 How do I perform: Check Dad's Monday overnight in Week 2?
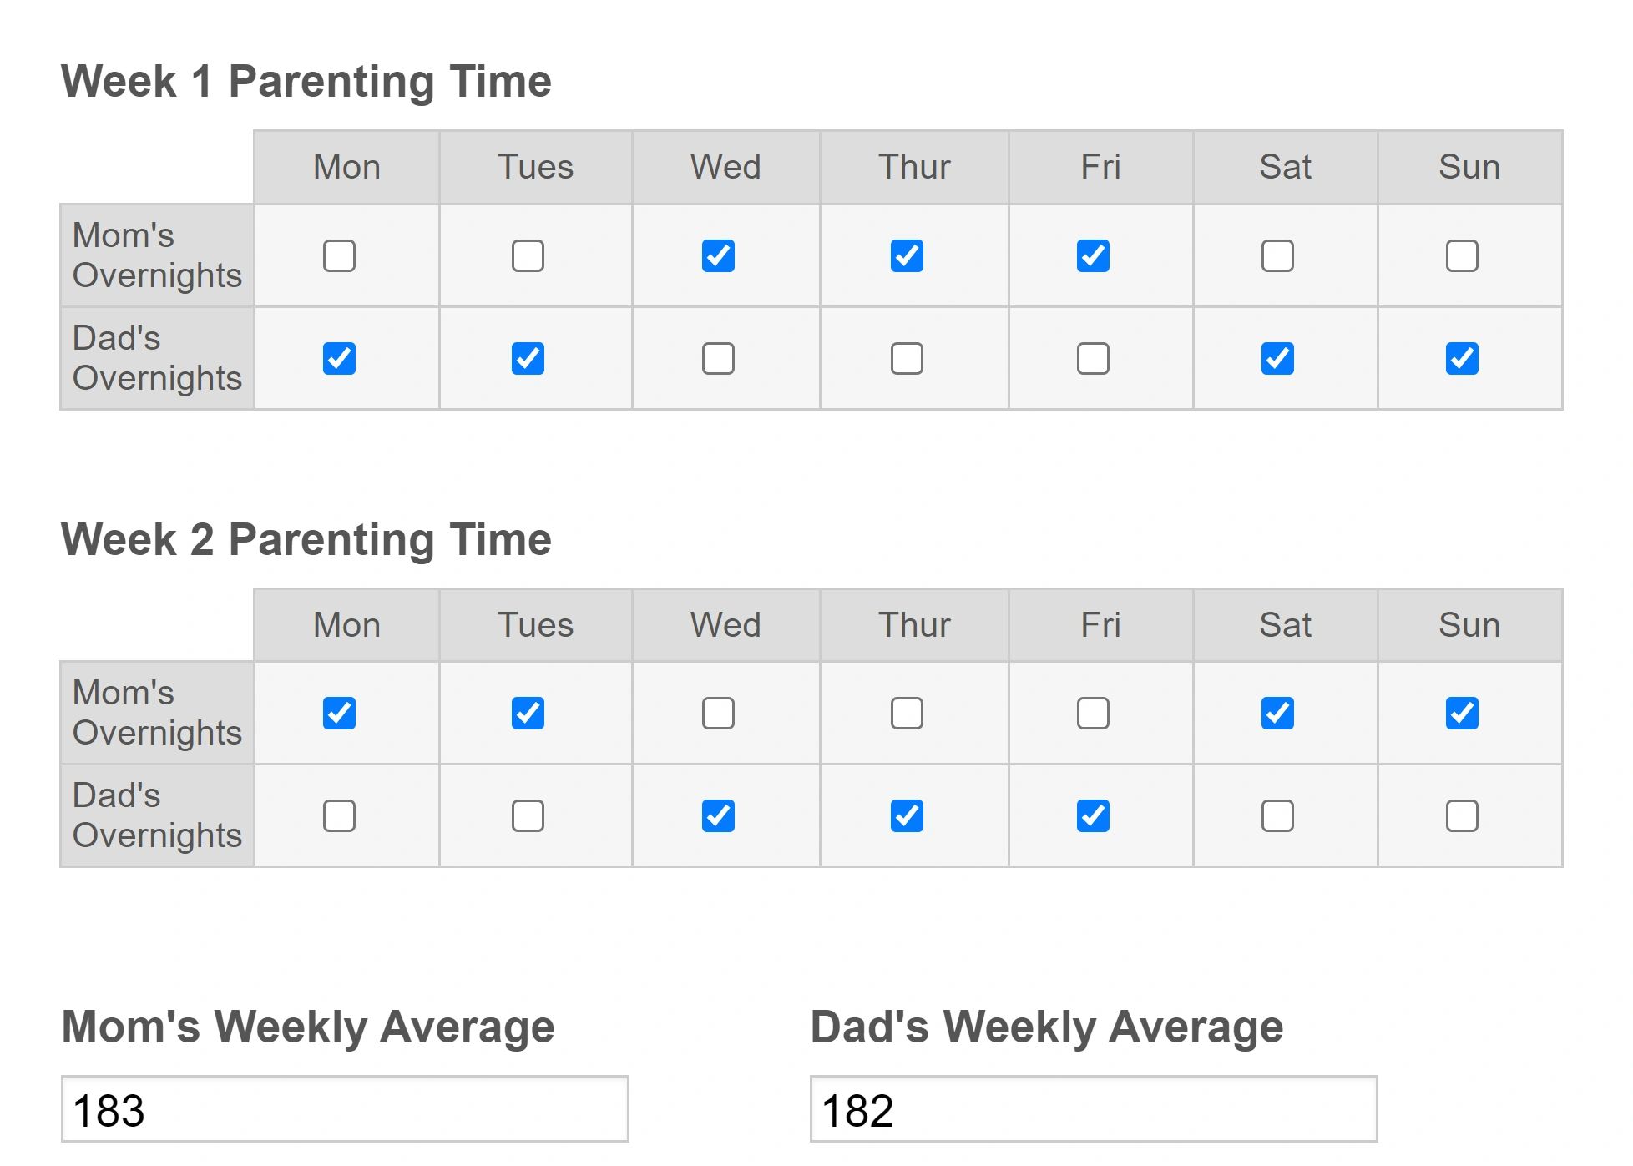coord(339,816)
